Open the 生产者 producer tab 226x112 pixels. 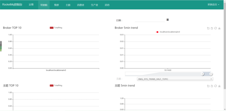[x=94, y=5]
